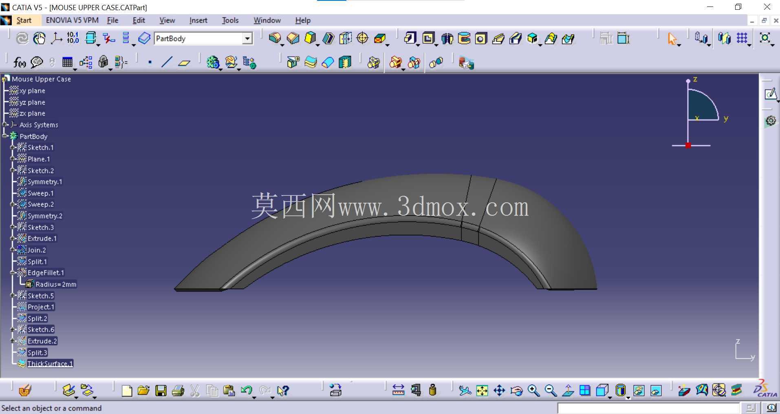
Task: Expand the Sketch.1 tree node
Action: [13, 147]
